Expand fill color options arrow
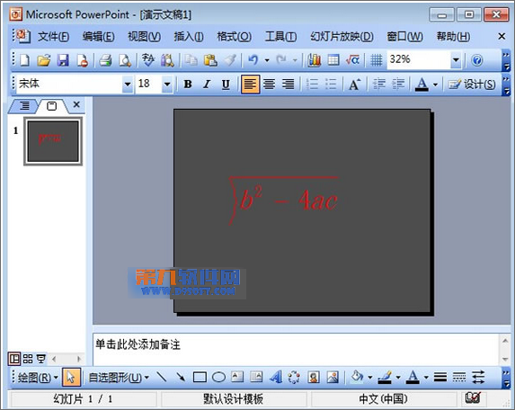This screenshot has height=410, width=515. coord(370,377)
